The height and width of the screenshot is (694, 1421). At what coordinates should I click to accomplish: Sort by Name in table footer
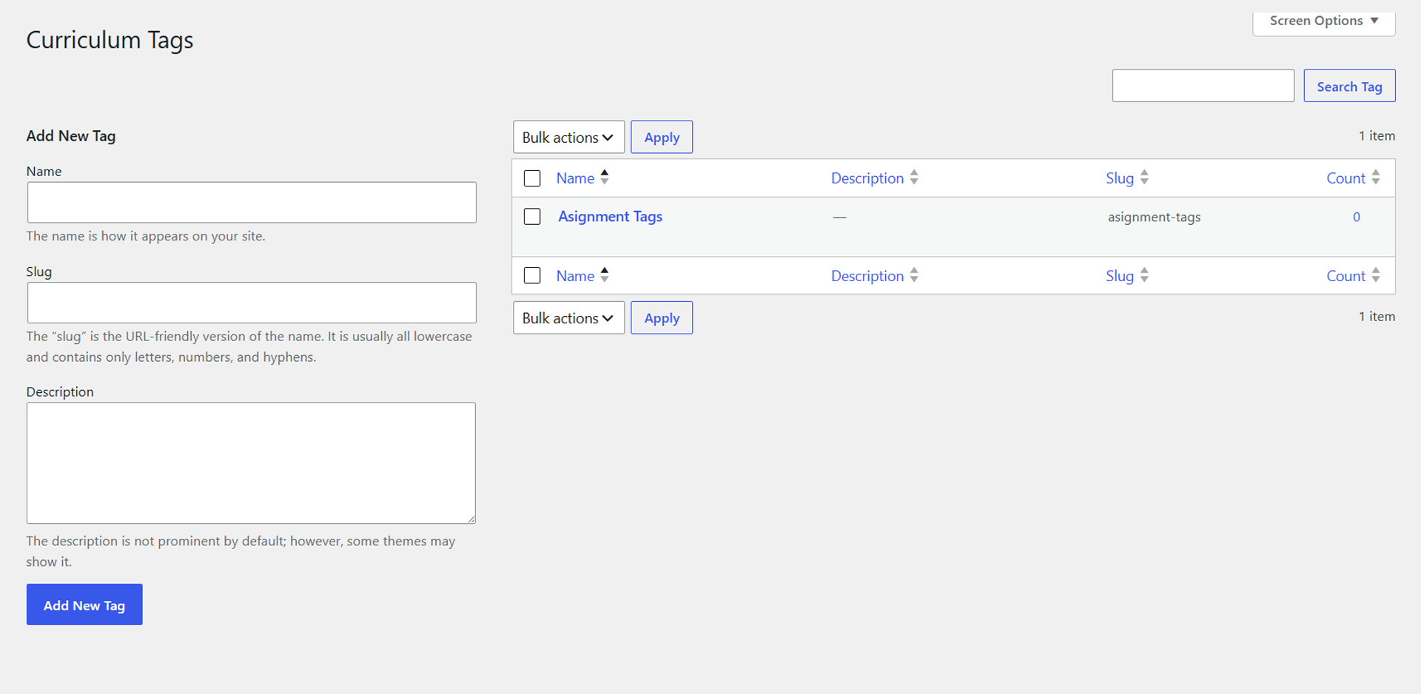575,276
